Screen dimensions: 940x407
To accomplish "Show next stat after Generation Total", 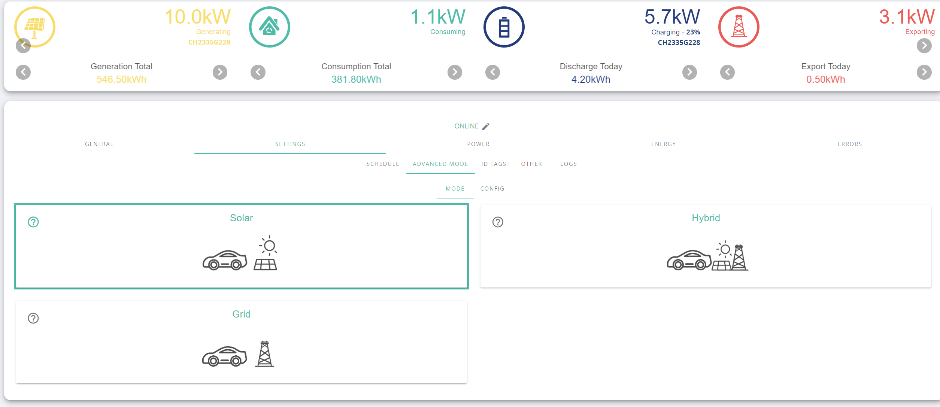I will [220, 72].
